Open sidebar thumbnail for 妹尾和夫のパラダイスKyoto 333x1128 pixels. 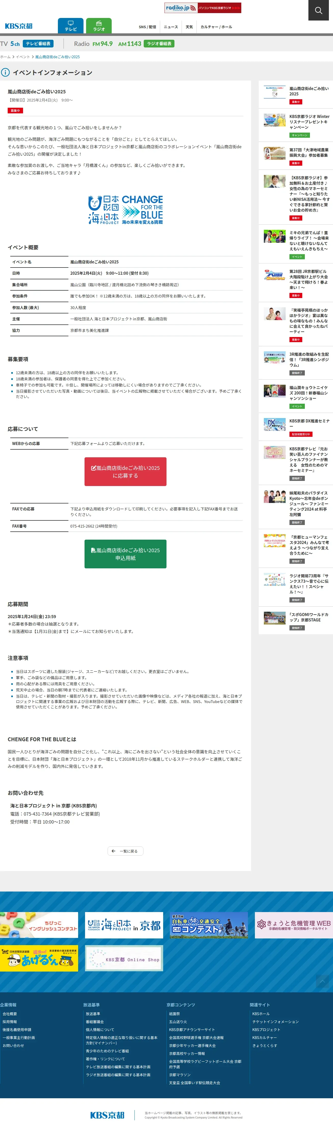click(x=275, y=497)
